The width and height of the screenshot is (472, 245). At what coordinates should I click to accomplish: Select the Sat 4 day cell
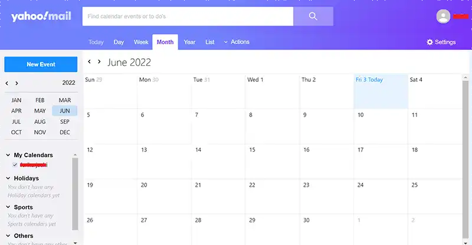[x=435, y=91]
